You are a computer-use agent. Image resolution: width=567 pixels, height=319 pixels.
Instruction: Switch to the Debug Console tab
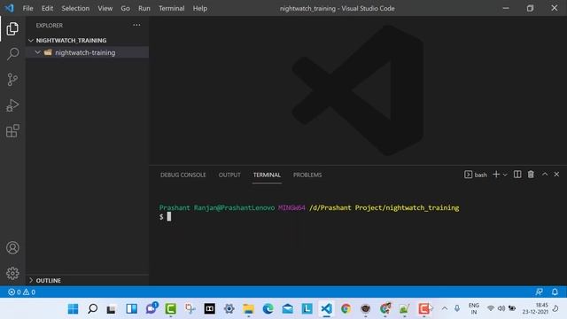[183, 175]
